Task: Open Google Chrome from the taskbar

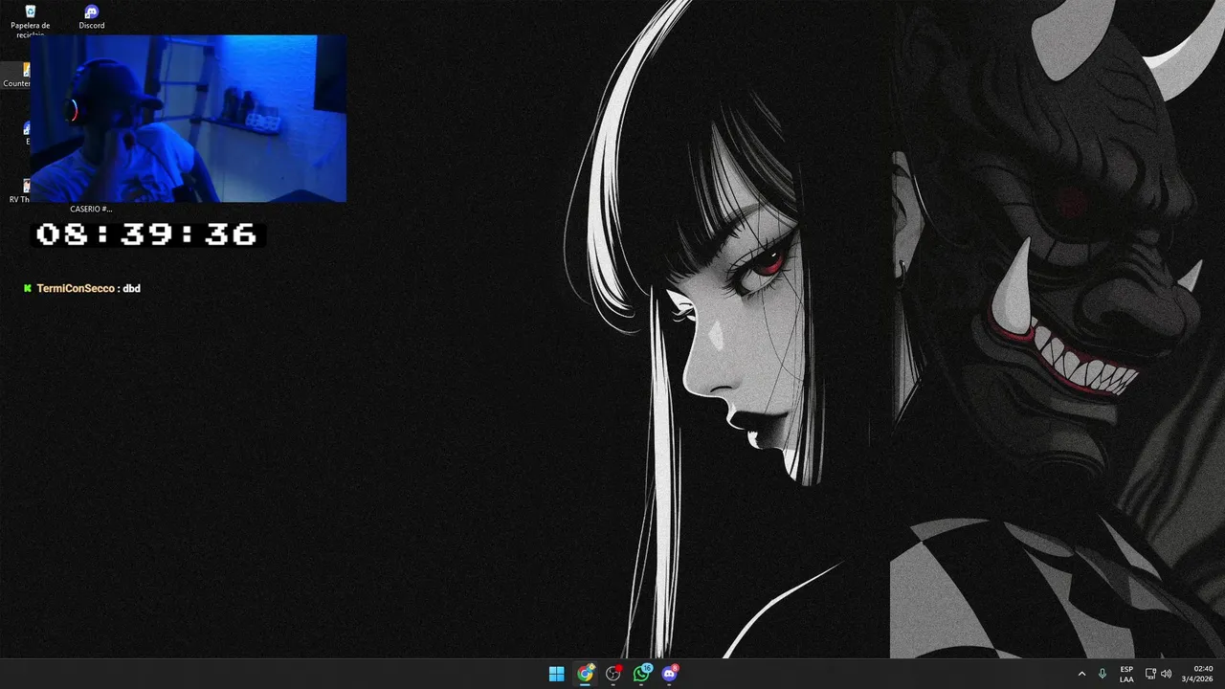Action: [x=585, y=674]
